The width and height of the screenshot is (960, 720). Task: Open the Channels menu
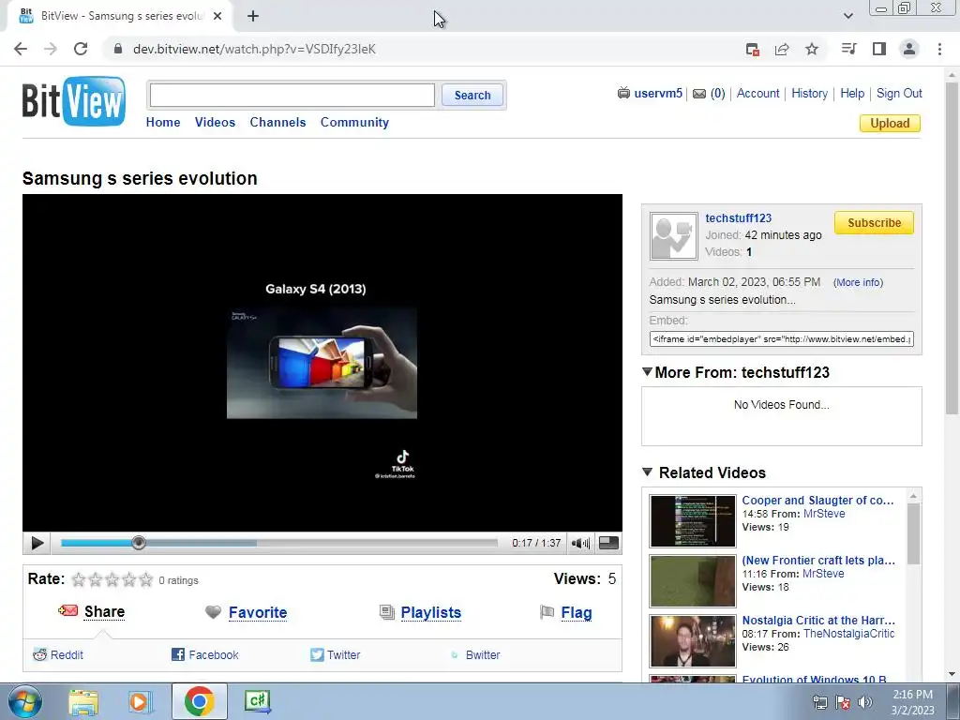[277, 122]
